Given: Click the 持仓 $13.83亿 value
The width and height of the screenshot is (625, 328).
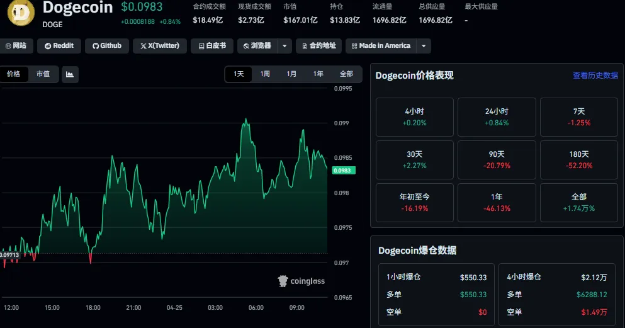Looking at the screenshot, I should (345, 20).
